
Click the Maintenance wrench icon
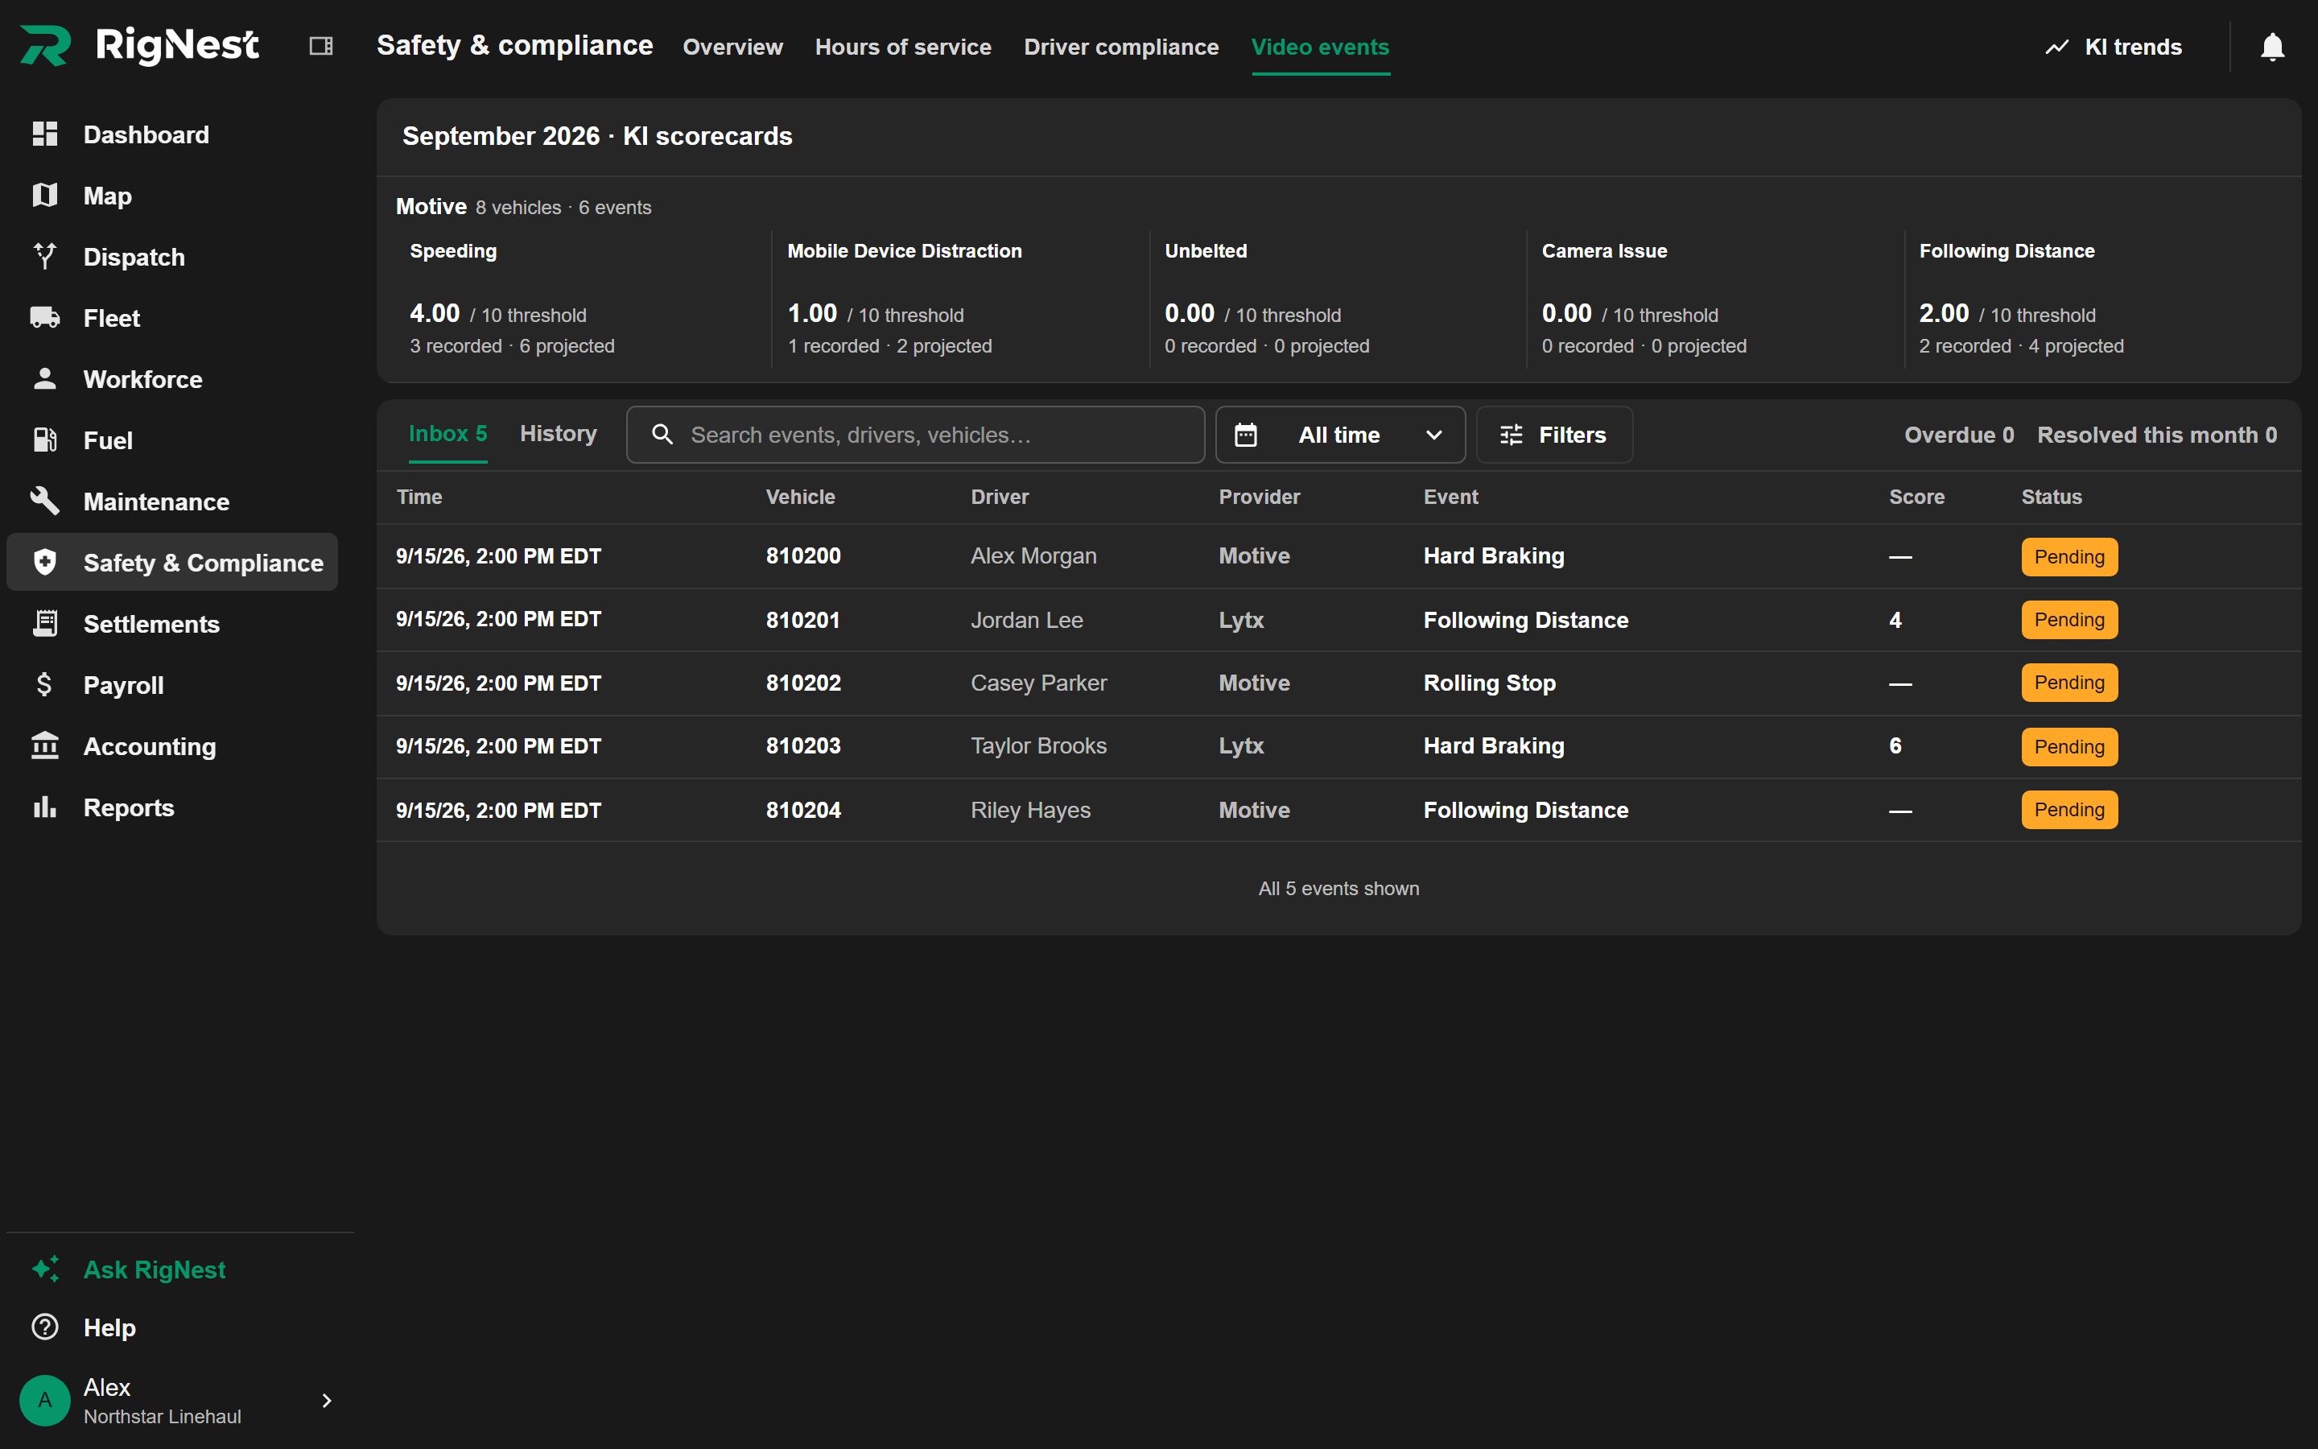45,500
